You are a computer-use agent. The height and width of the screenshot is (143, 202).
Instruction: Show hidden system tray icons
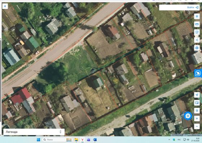coord(169,140)
